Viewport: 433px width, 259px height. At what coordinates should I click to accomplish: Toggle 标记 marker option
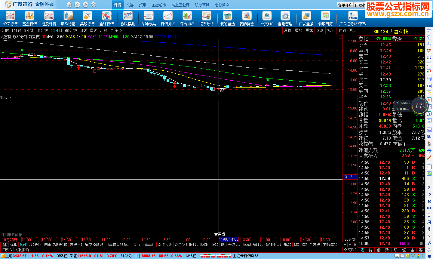tap(331, 30)
